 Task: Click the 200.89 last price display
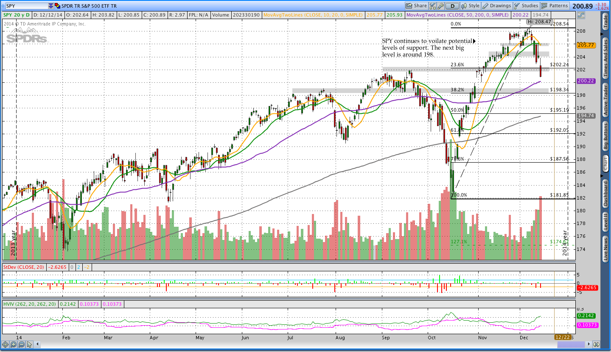[583, 6]
